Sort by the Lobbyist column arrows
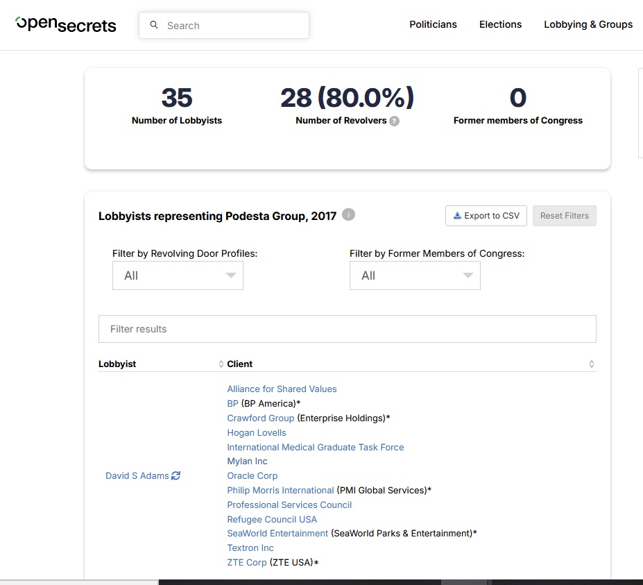Screen dimensions: 643x585 coord(221,364)
